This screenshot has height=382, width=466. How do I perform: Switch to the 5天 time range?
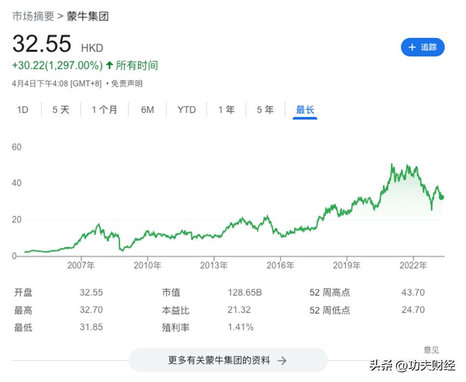[61, 109]
